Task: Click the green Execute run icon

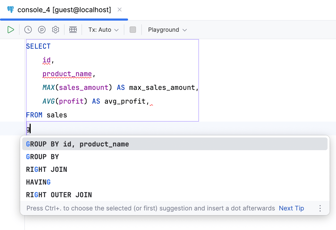Action: 11,30
